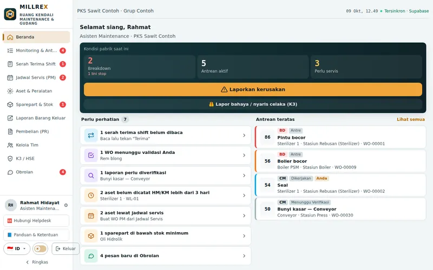Click the Kelola Tim people icon
This screenshot has width=433, height=270.
[10, 145]
